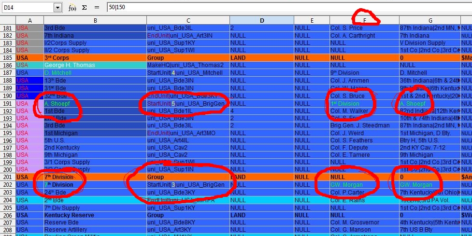Select the column A header
472x236 pixels.
tap(29, 20)
